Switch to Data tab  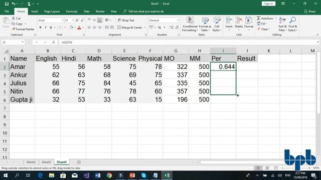(87, 11)
